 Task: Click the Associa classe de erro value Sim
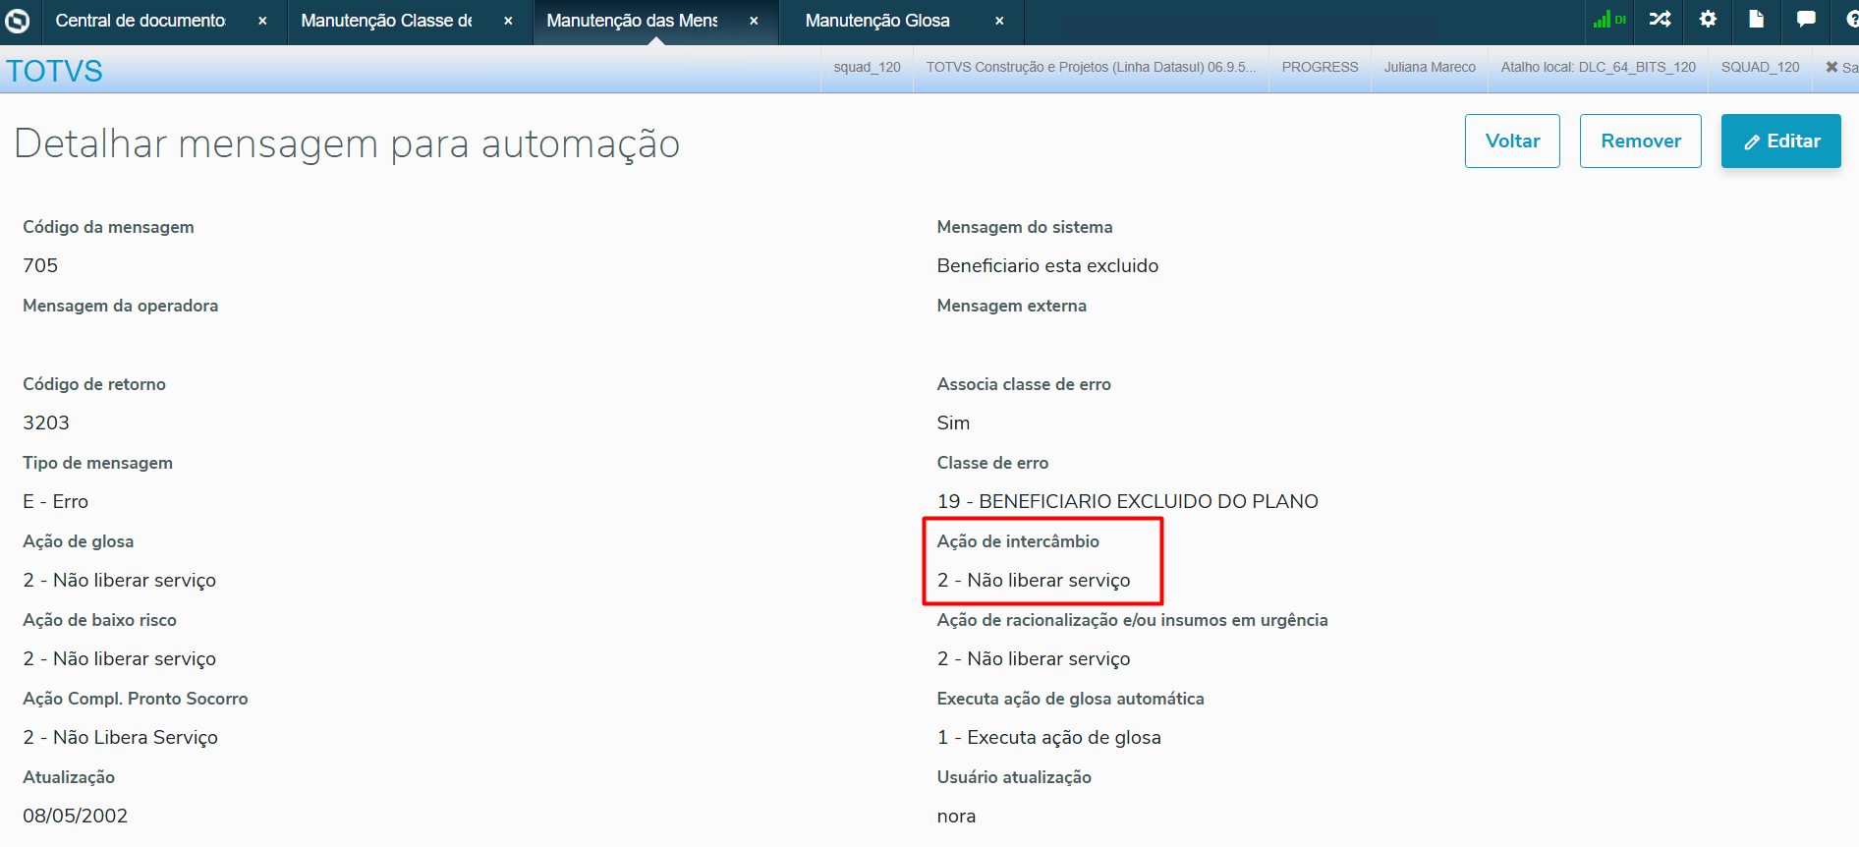[x=953, y=423]
